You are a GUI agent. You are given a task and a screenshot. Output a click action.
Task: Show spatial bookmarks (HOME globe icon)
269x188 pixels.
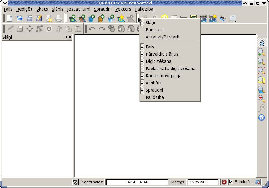pos(203,18)
